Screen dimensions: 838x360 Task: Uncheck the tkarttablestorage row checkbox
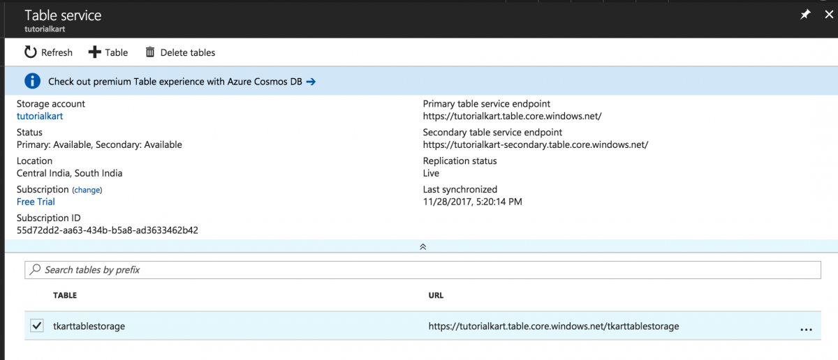pos(37,326)
